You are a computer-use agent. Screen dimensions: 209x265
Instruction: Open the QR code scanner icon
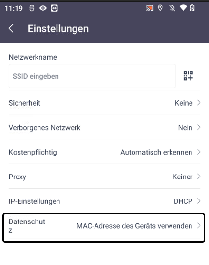pyautogui.click(x=188, y=76)
